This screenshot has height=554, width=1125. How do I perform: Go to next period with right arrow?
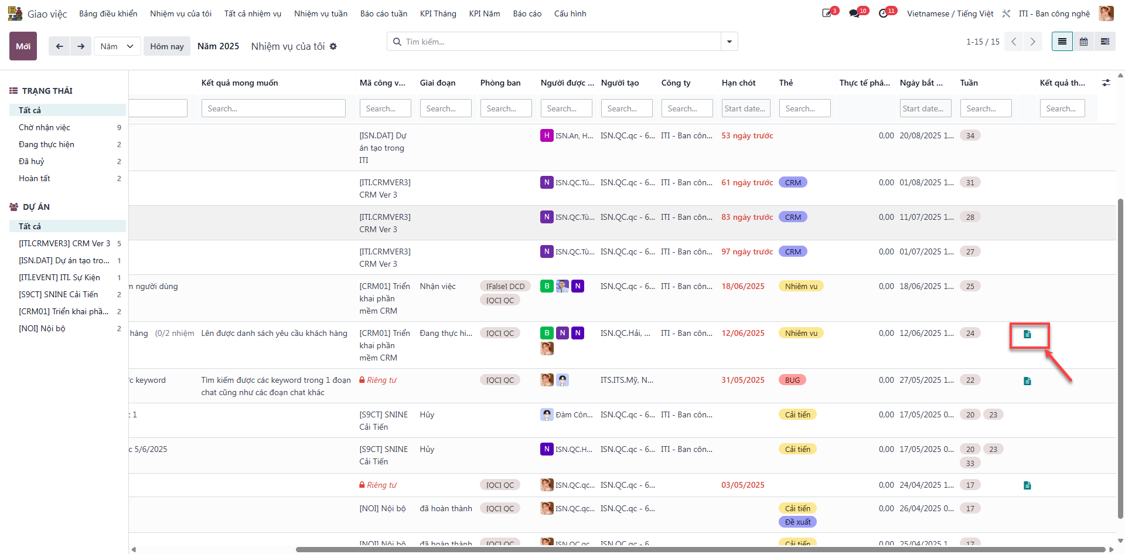coord(81,46)
